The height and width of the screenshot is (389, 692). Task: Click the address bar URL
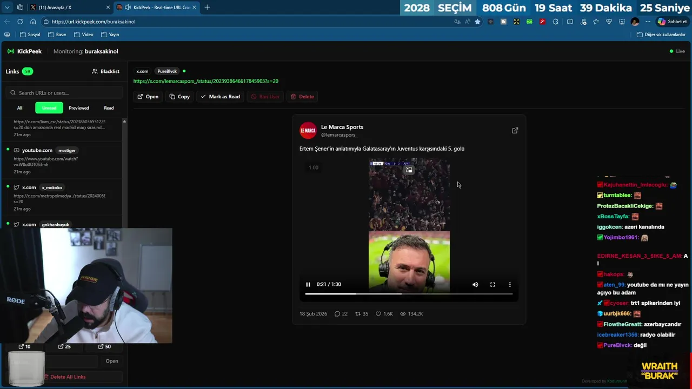(x=94, y=22)
